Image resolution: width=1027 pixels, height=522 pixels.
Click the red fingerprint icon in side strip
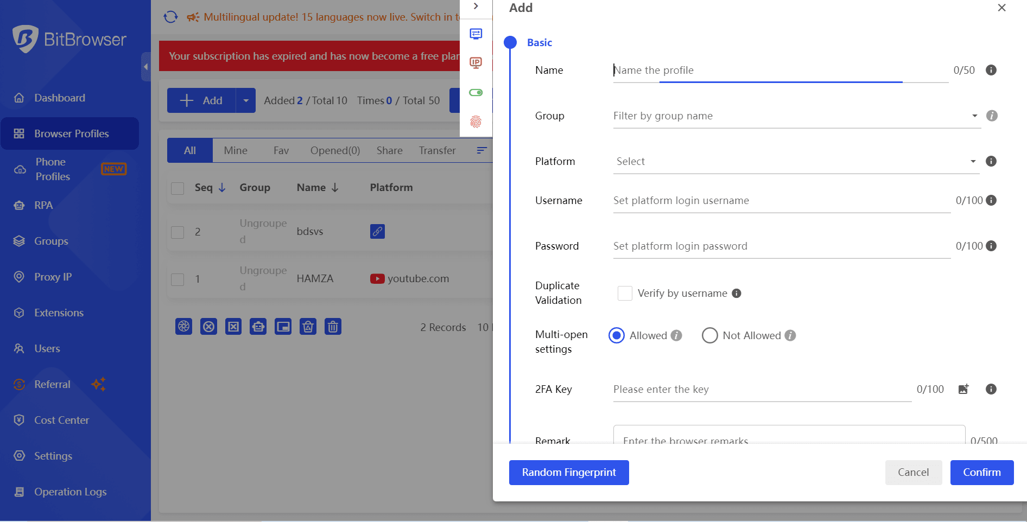(476, 122)
